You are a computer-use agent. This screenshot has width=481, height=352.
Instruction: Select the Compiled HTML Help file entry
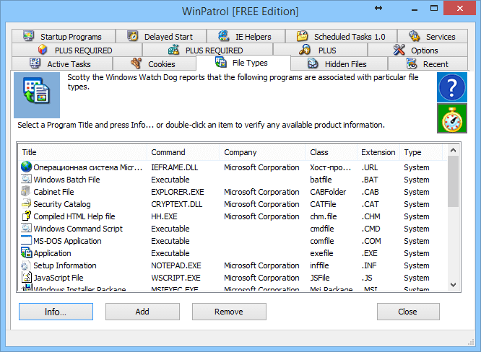click(233, 216)
